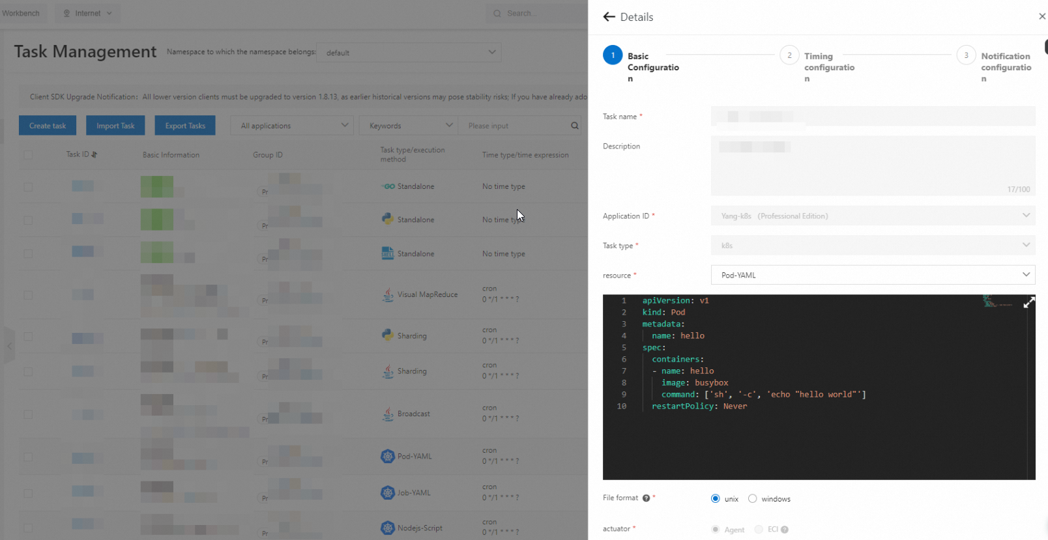1048x540 pixels.
Task: Open the All applications filter dropdown
Action: coord(292,126)
